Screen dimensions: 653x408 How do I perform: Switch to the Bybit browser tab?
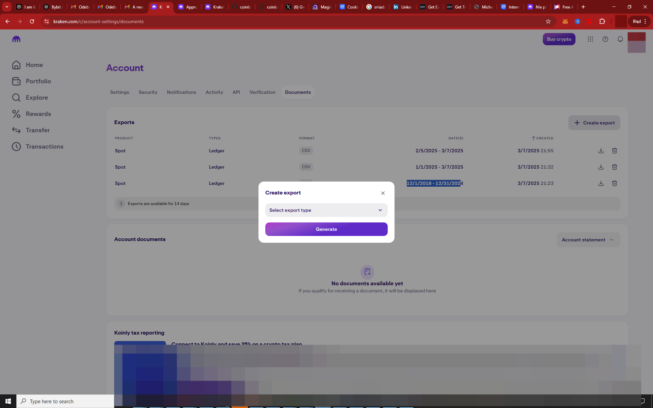pos(53,7)
